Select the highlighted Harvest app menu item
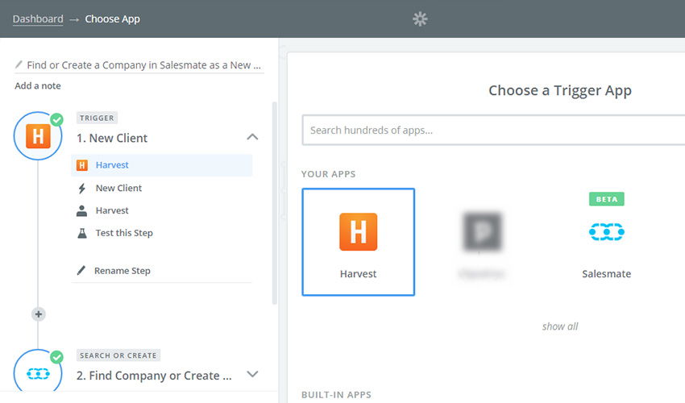 click(162, 165)
